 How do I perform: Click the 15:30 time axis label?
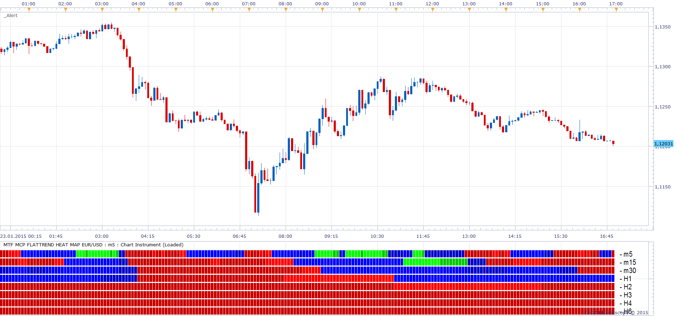pyautogui.click(x=561, y=236)
